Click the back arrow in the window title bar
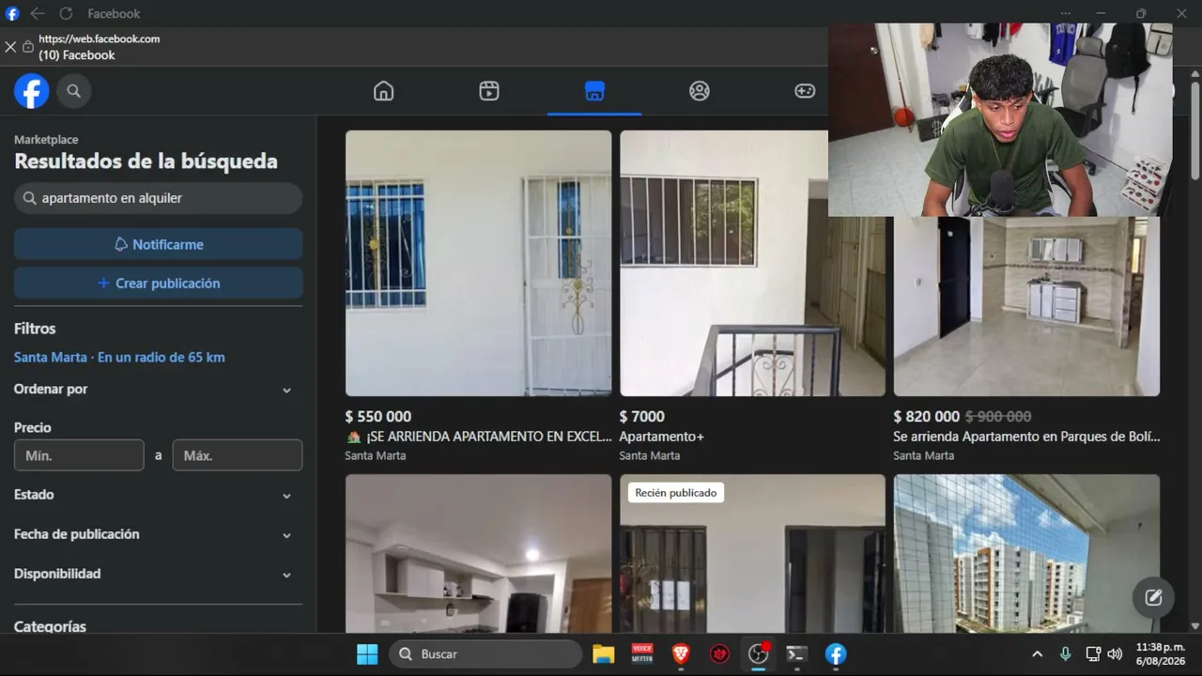The image size is (1202, 676). 38,13
